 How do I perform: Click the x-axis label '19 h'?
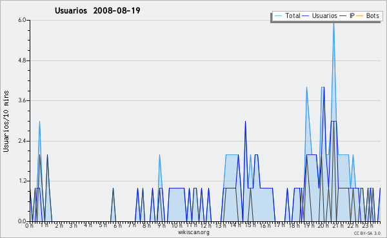pyautogui.click(x=309, y=226)
